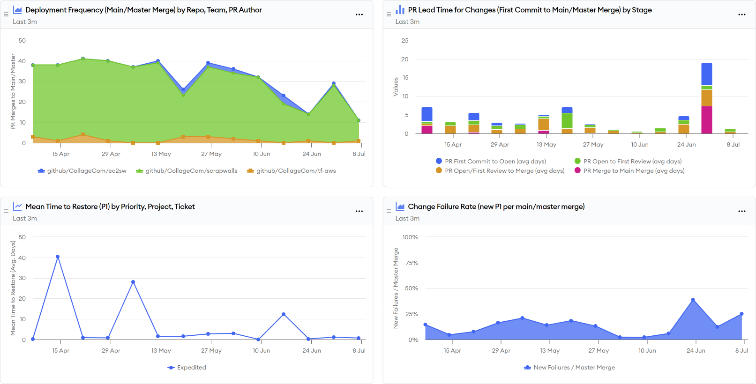Click the area chart icon beside Change Failure Rate

pyautogui.click(x=400, y=207)
